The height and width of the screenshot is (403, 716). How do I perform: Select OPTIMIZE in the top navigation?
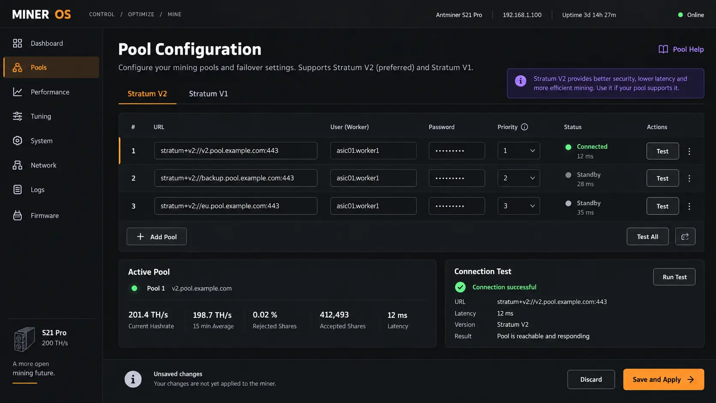pos(141,15)
